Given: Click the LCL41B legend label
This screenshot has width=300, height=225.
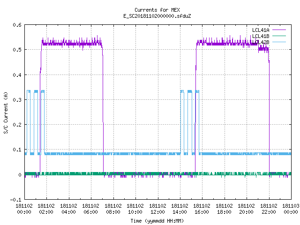Looking at the screenshot, I should (261, 36).
